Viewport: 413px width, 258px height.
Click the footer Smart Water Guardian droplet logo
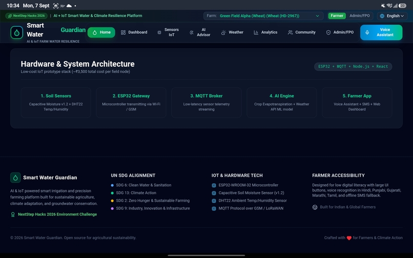click(x=15, y=178)
